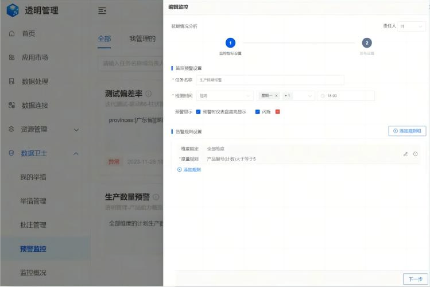This screenshot has height=287, width=430.
Task: Switch to the 我管理的 tab
Action: (142, 38)
